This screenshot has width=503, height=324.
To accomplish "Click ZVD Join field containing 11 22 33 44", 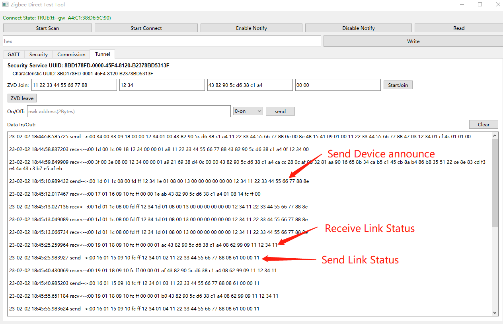I will click(x=74, y=85).
